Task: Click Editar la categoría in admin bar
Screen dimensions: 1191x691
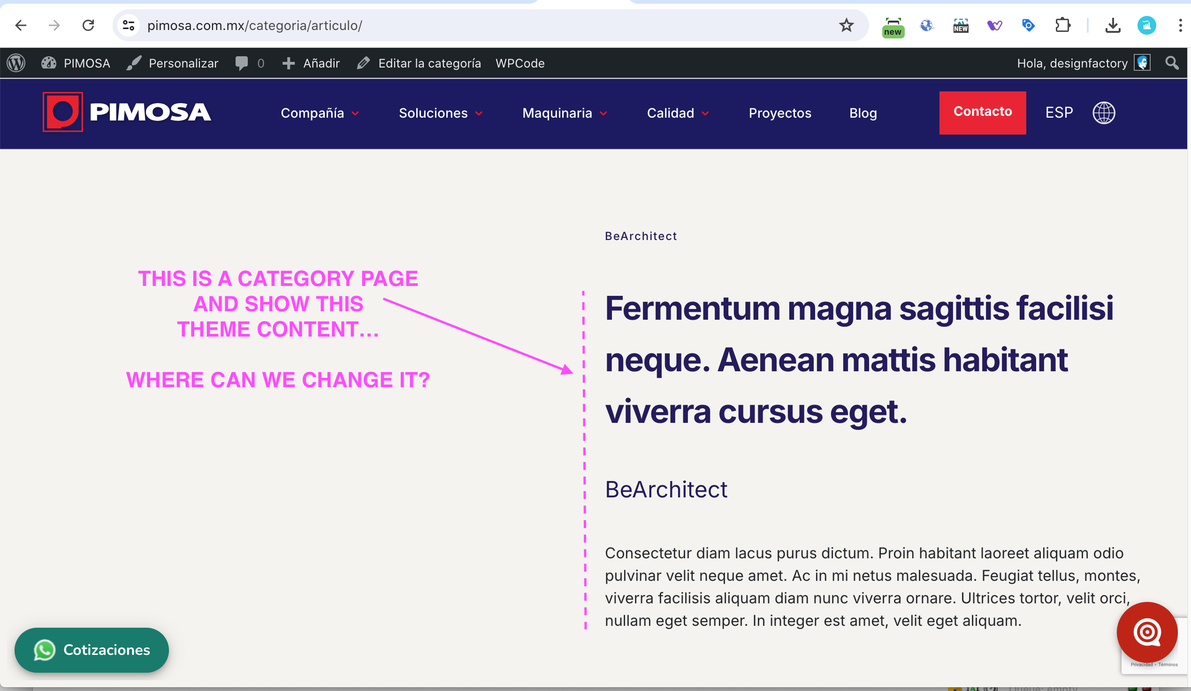Action: click(419, 63)
